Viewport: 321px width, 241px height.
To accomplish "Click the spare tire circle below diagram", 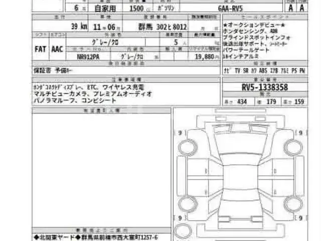I will 182,231.
